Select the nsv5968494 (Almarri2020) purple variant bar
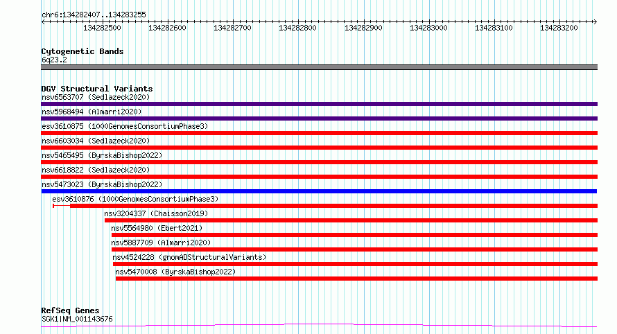The image size is (617, 334). (319, 118)
